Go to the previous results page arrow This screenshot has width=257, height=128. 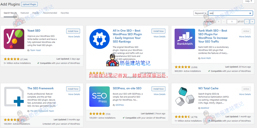point(224,21)
